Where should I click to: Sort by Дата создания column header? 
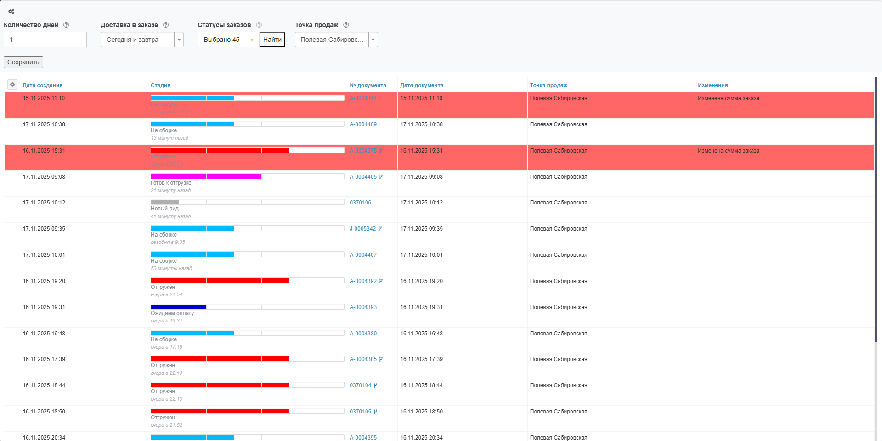point(42,85)
